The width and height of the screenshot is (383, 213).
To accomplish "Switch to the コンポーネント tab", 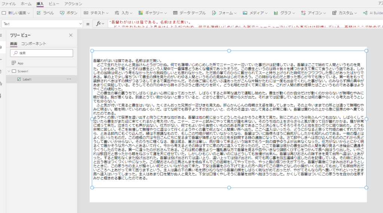I will coord(33,44).
